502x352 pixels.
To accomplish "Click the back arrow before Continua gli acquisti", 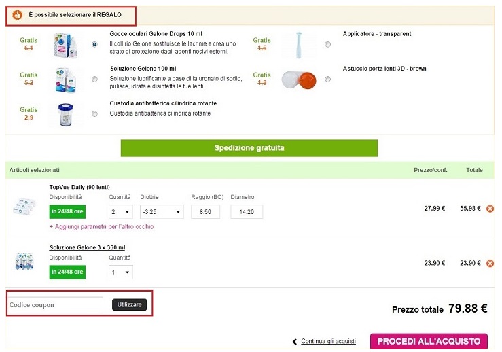I will click(x=295, y=342).
